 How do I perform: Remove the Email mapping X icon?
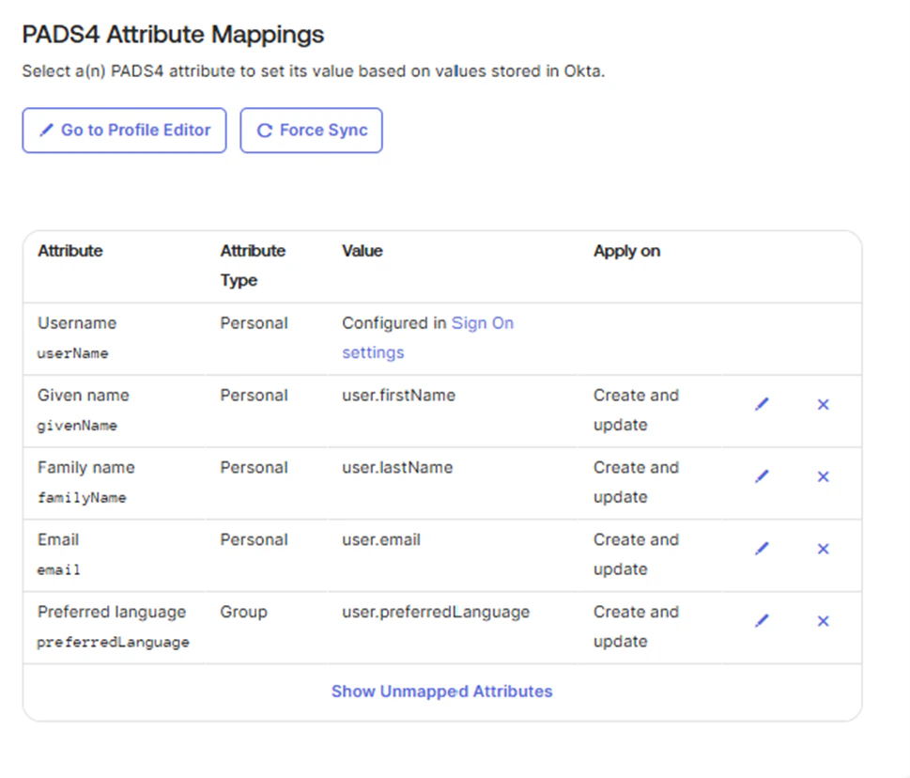click(x=823, y=549)
